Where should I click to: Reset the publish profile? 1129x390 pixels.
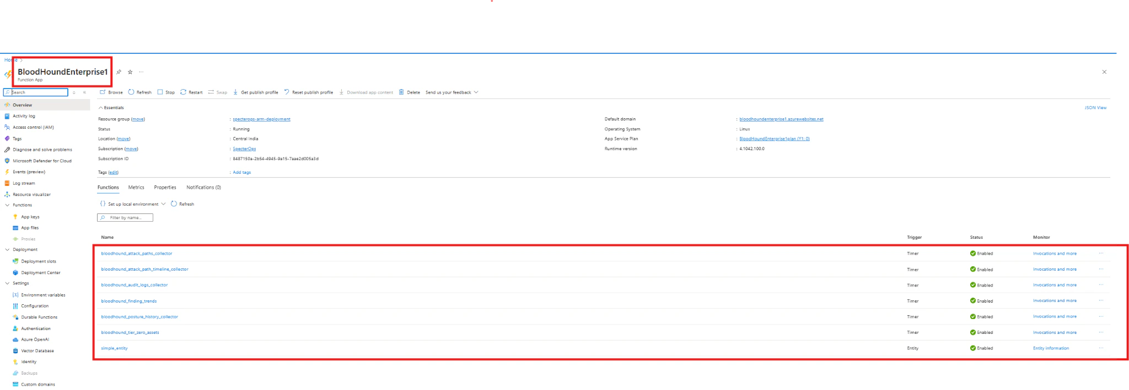[x=308, y=92]
